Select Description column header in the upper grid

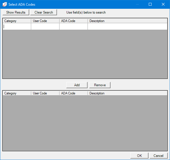tap(127, 21)
